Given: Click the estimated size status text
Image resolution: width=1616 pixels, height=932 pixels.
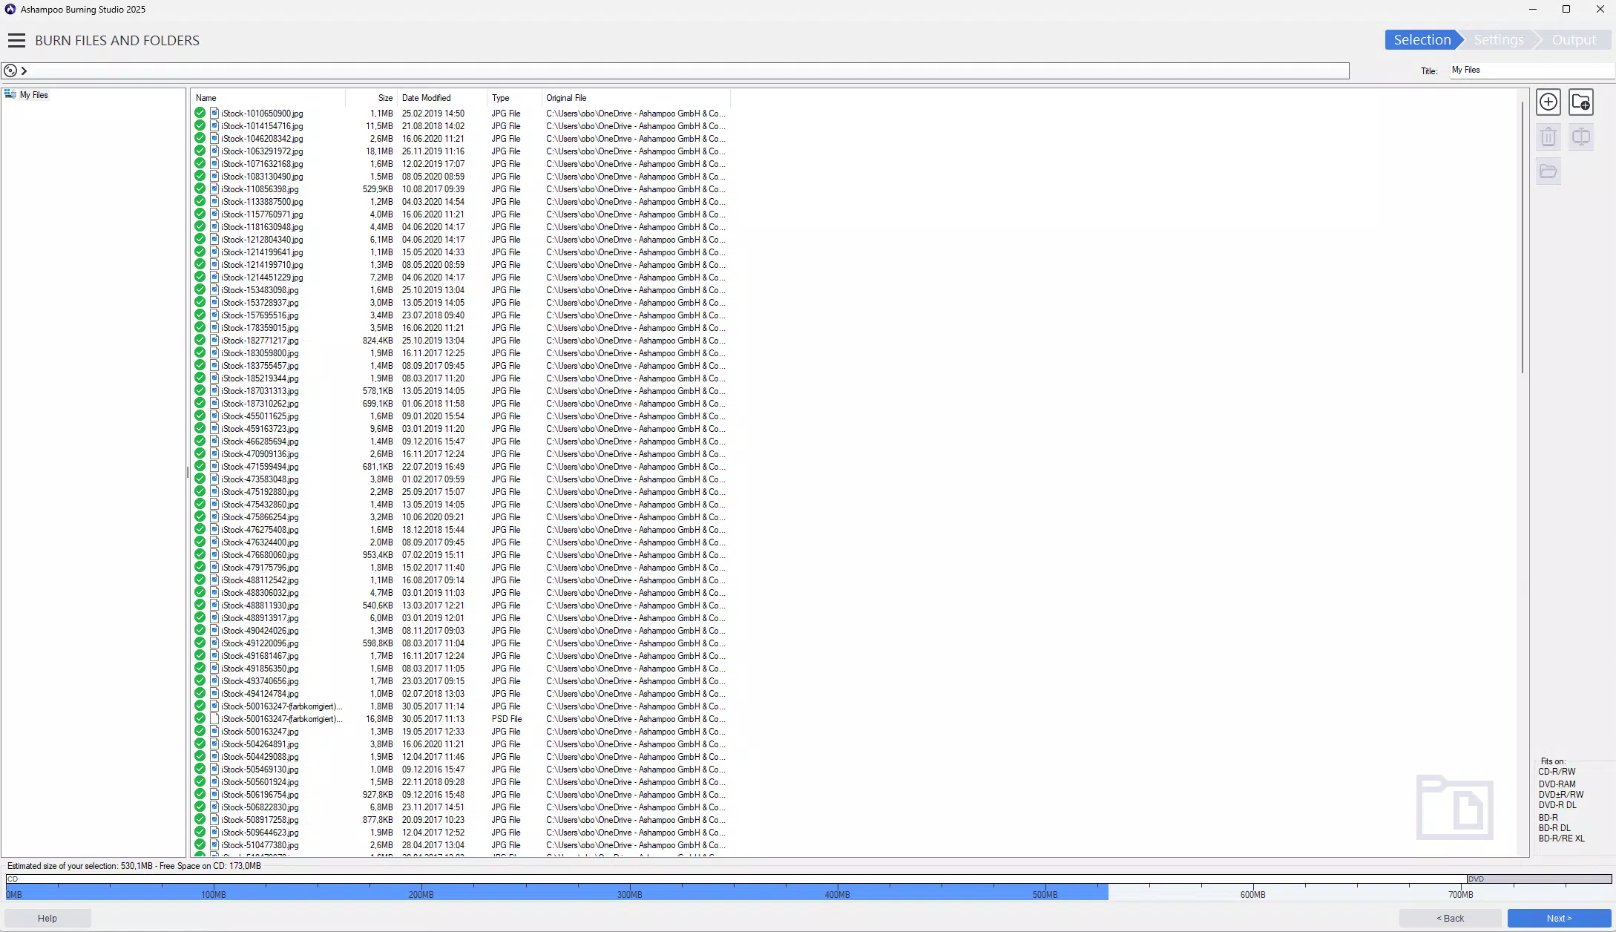Looking at the screenshot, I should pyautogui.click(x=134, y=866).
